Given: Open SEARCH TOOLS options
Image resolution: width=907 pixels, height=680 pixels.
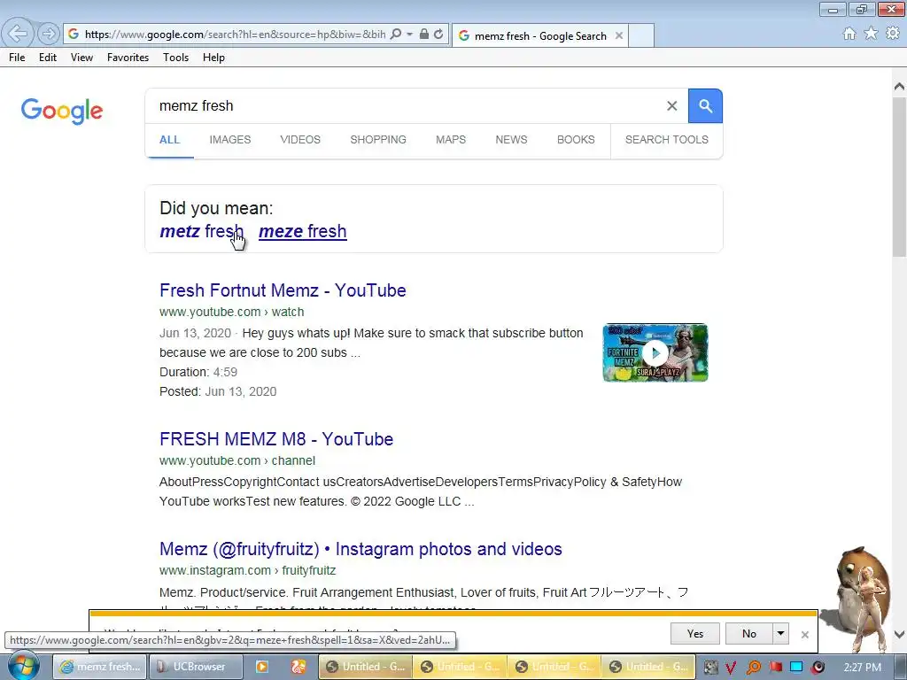Looking at the screenshot, I should (x=666, y=140).
